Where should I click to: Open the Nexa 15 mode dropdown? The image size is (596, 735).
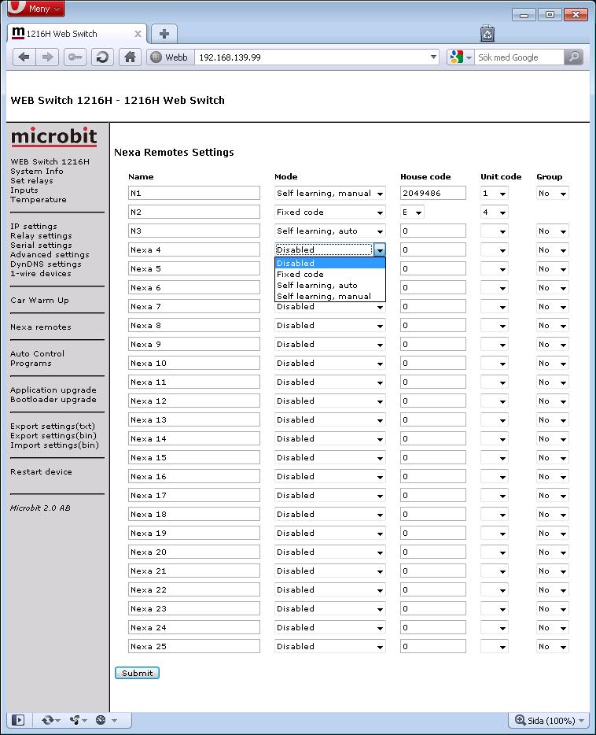(x=329, y=457)
